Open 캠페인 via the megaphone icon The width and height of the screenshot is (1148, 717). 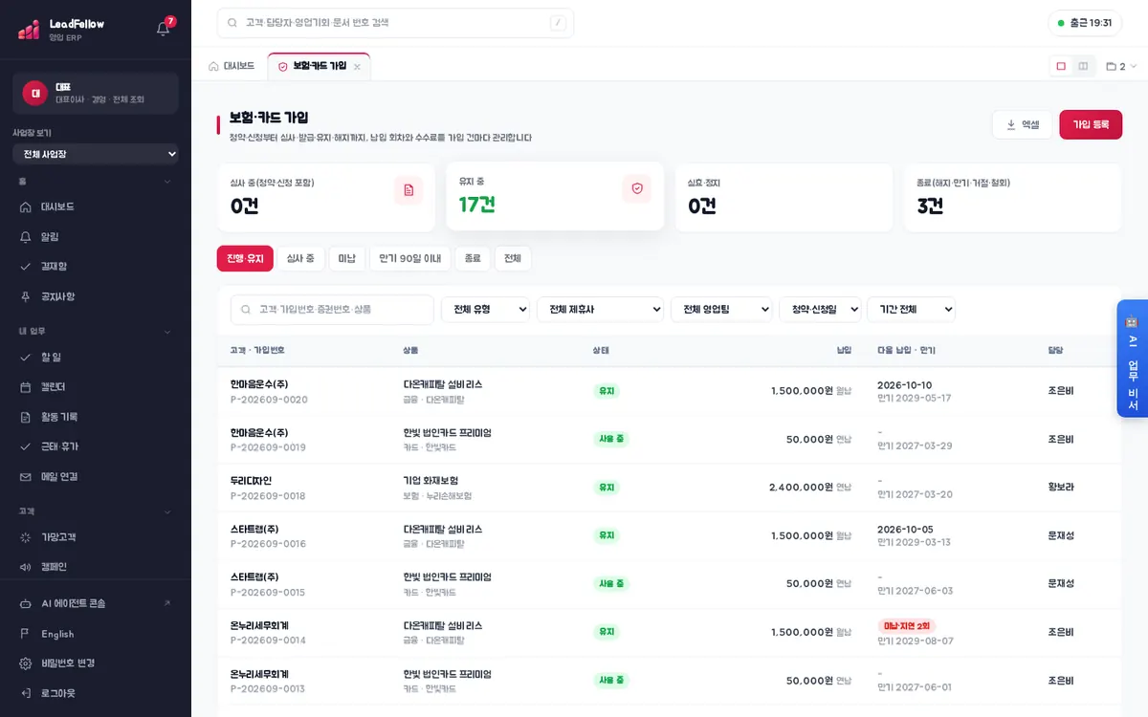[26, 567]
